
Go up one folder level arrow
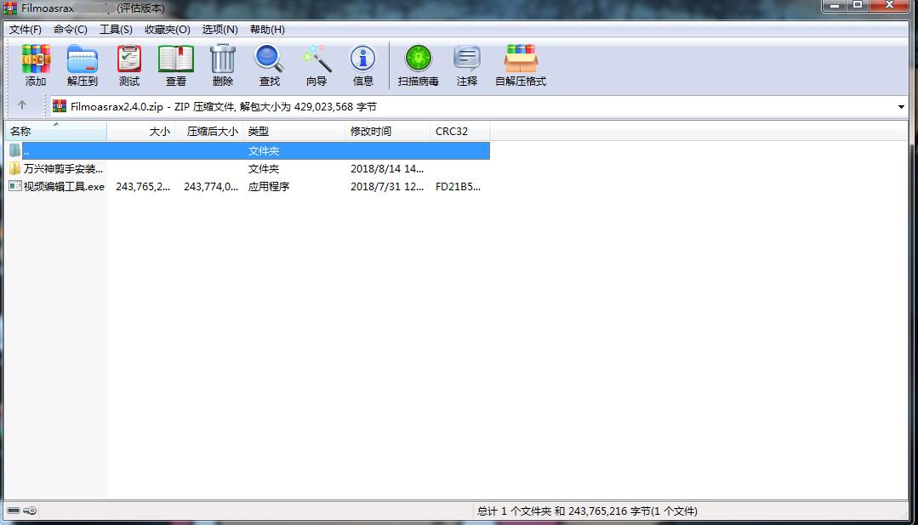[x=22, y=106]
